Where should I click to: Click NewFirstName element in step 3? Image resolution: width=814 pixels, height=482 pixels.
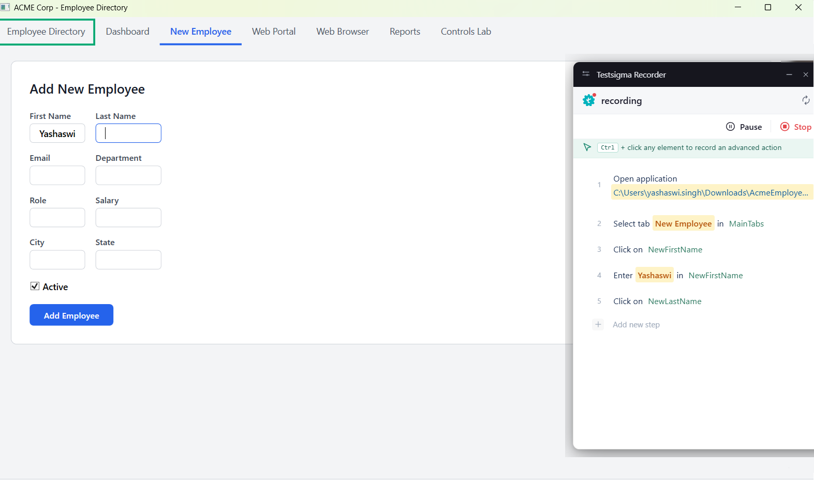675,249
